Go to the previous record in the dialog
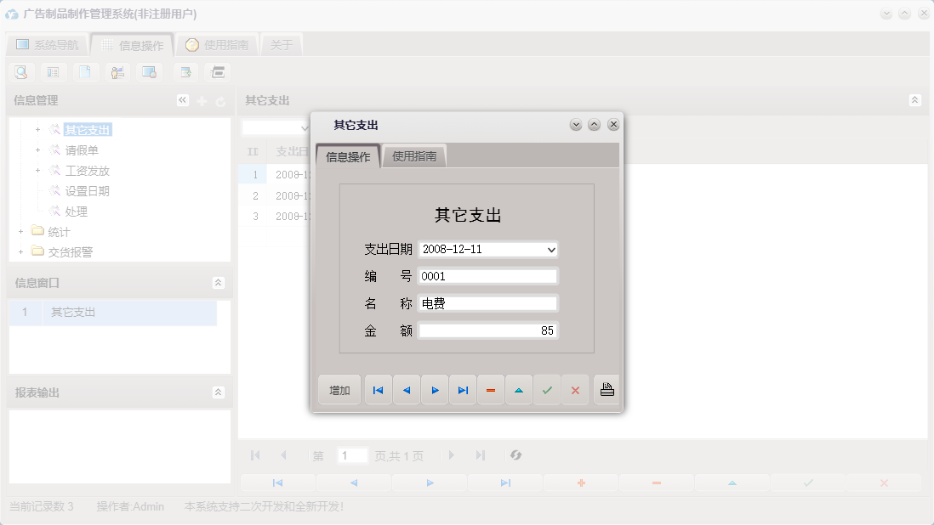 tap(407, 390)
